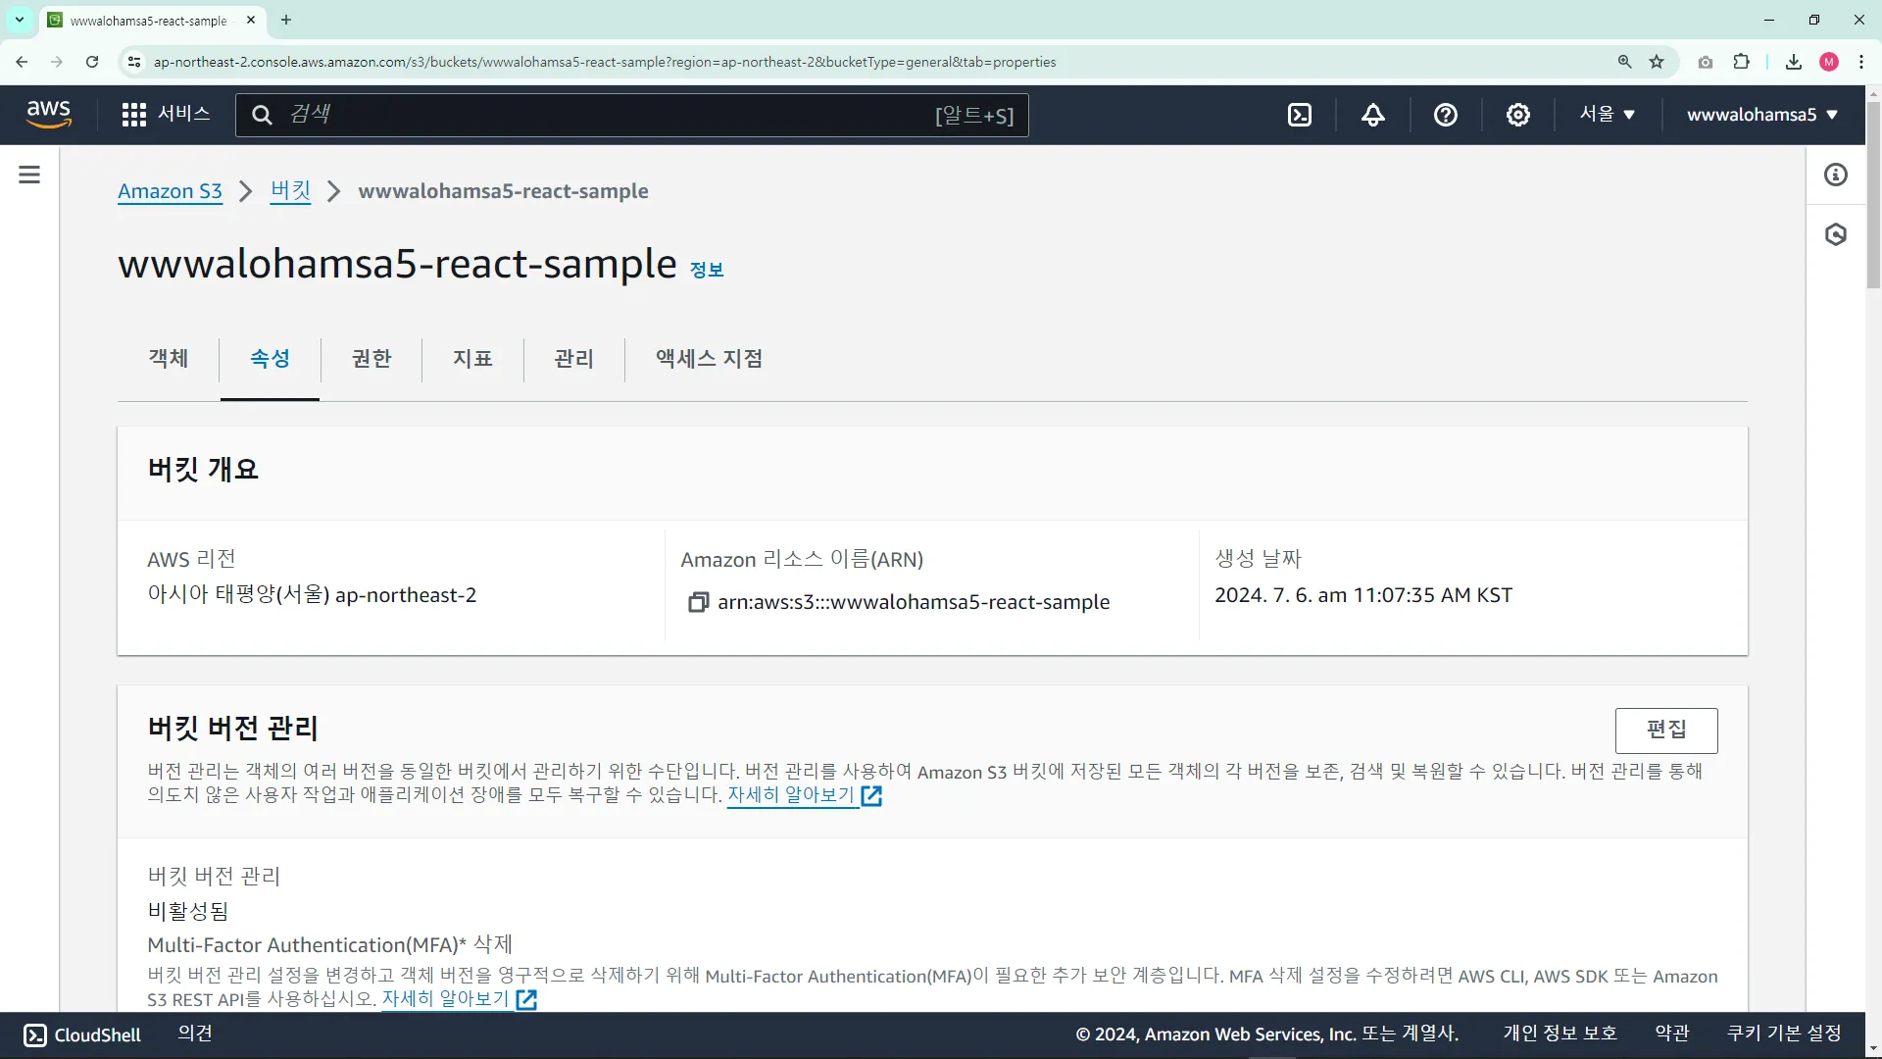This screenshot has height=1059, width=1882.
Task: Copy the bucket ARN with copy icon
Action: tap(697, 602)
